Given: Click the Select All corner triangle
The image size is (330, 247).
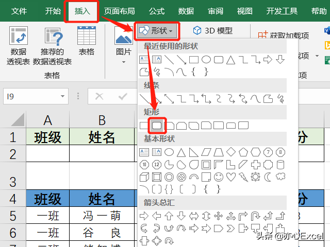Looking at the screenshot, I should (x=18, y=119).
